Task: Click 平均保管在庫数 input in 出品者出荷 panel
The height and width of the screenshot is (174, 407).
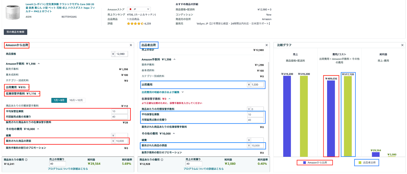Action: 255,115
